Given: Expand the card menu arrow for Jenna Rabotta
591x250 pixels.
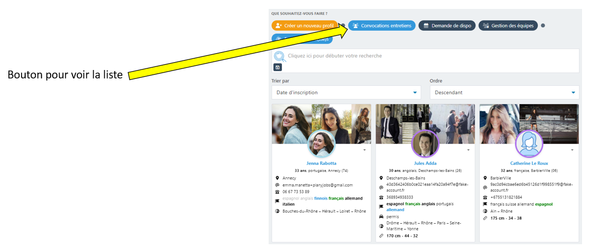Looking at the screenshot, I should pos(365,151).
